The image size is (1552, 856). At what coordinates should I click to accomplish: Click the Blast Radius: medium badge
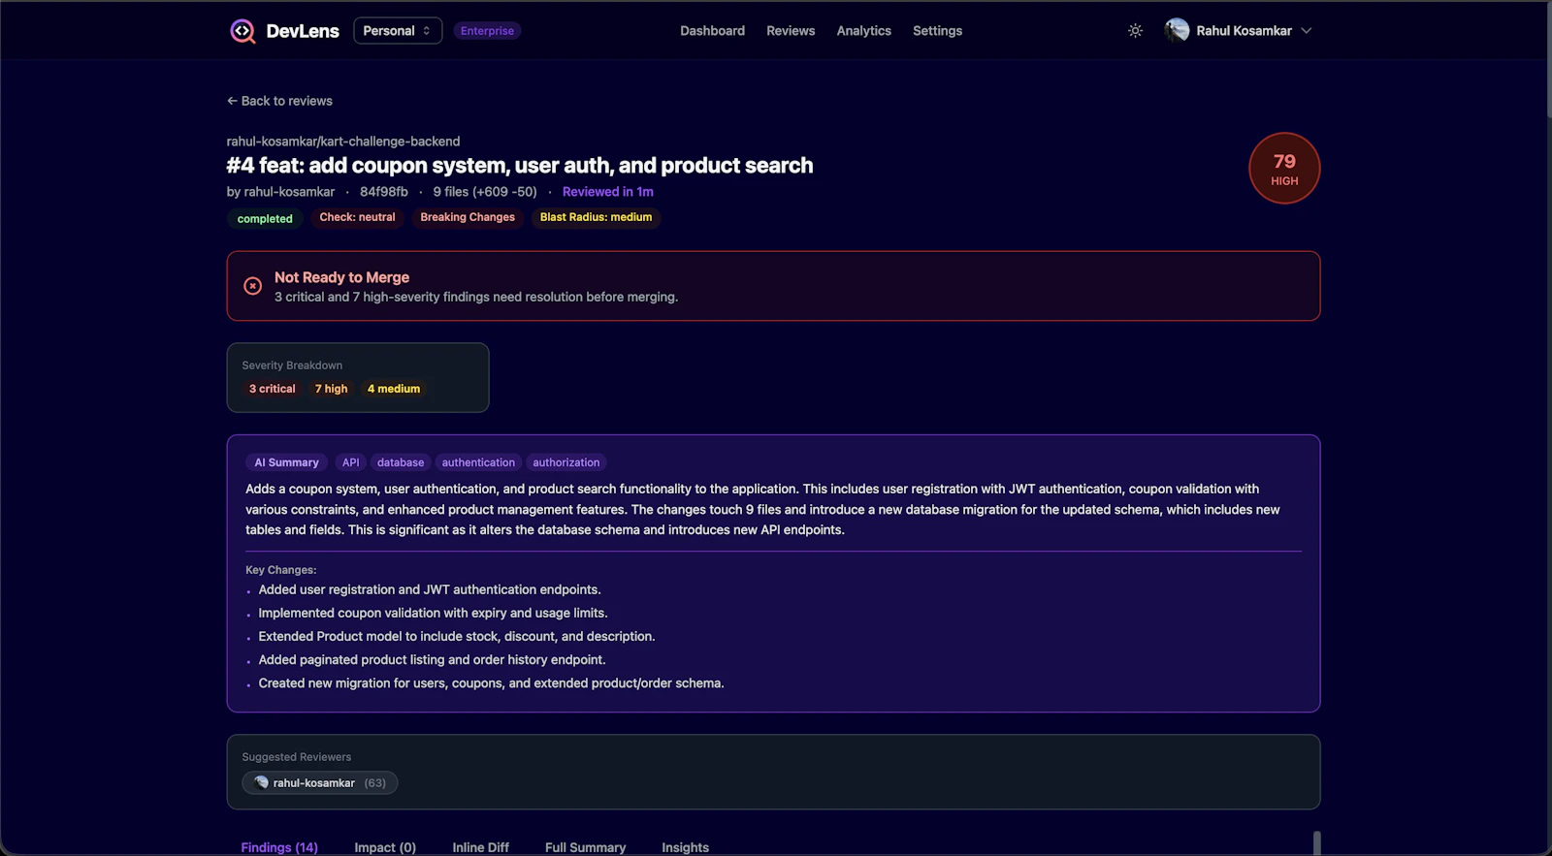pos(596,217)
